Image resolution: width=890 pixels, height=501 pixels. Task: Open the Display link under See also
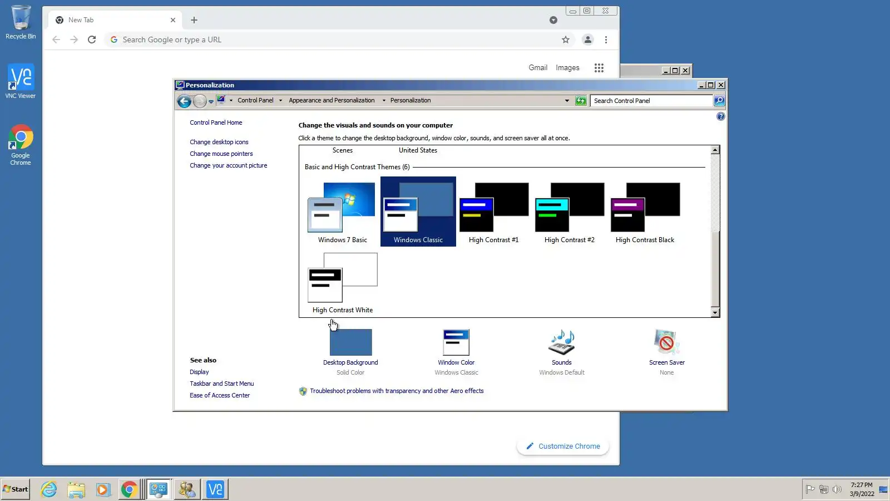click(199, 372)
